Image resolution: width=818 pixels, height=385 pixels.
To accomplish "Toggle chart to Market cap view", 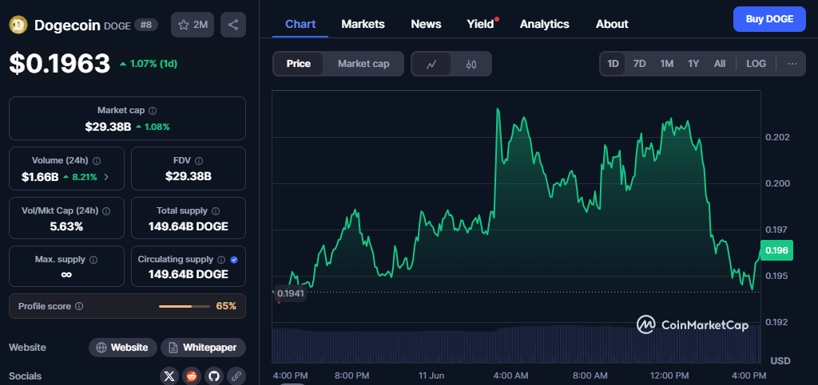I will pos(363,64).
